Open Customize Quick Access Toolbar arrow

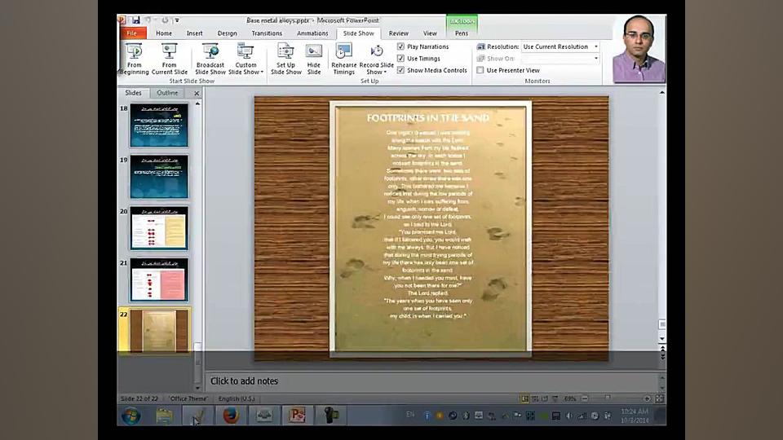click(177, 20)
